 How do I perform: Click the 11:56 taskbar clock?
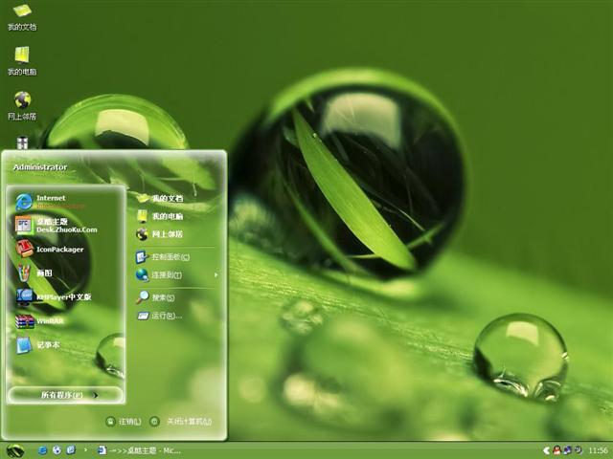click(x=598, y=450)
